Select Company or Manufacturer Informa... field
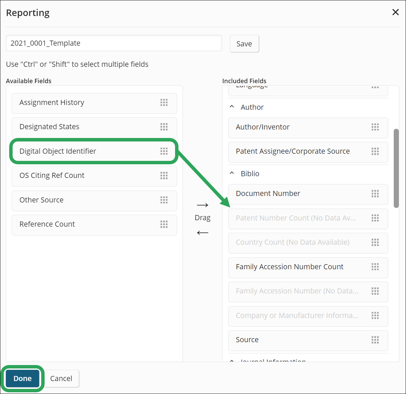This screenshot has width=406, height=394. pyautogui.click(x=308, y=316)
